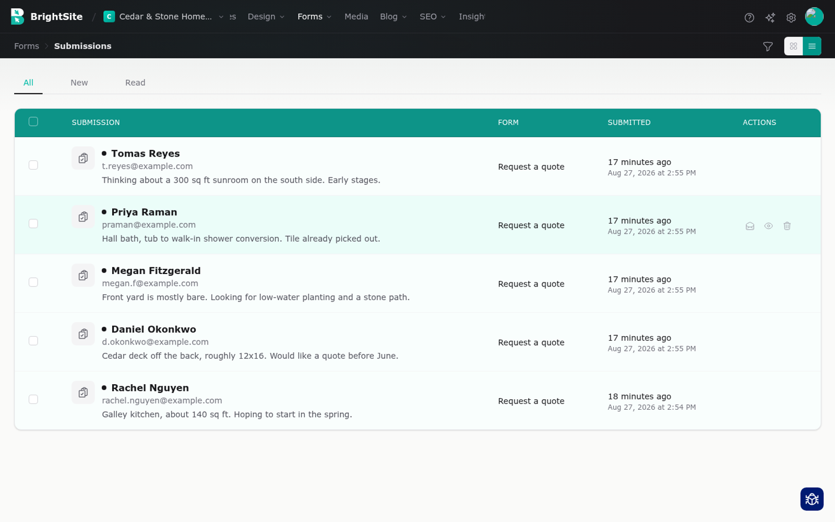Click the BrightSite brand name

pos(56,17)
